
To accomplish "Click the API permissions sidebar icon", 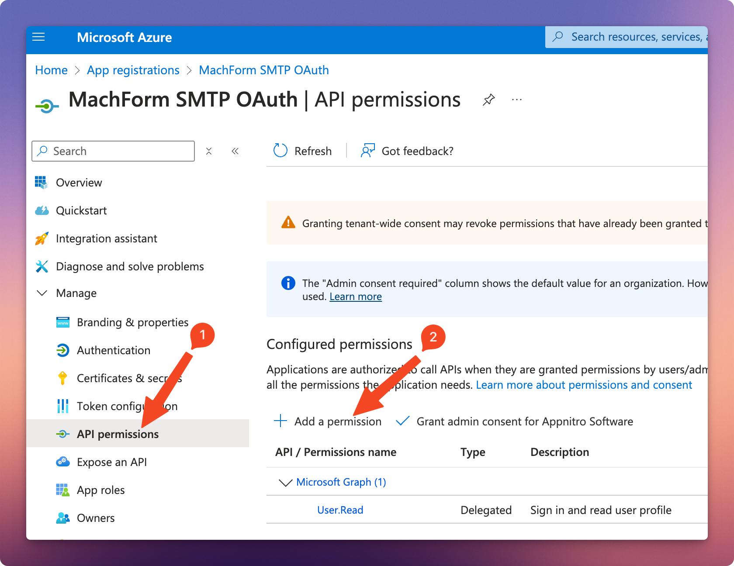I will [x=63, y=434].
